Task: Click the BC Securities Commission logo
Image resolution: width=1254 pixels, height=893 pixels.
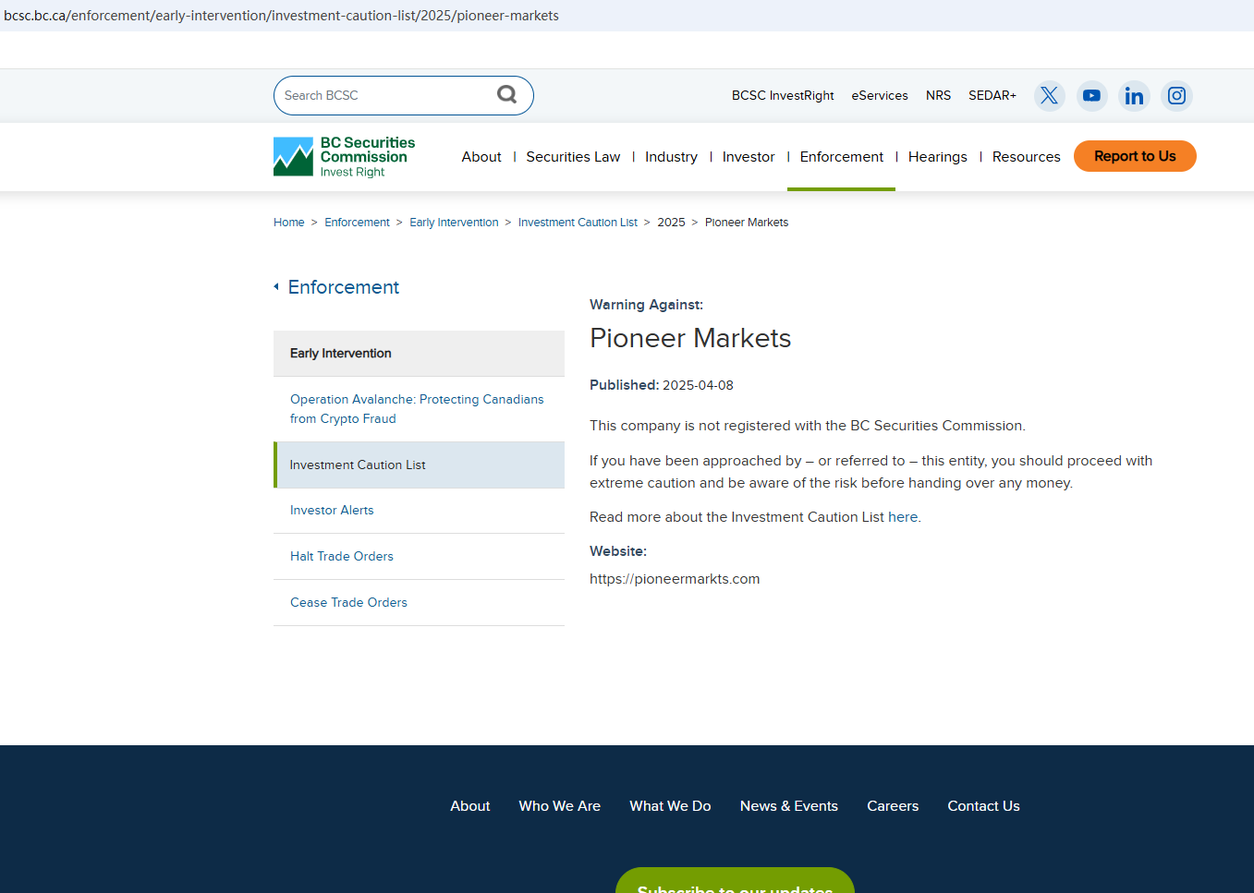Action: tap(344, 157)
